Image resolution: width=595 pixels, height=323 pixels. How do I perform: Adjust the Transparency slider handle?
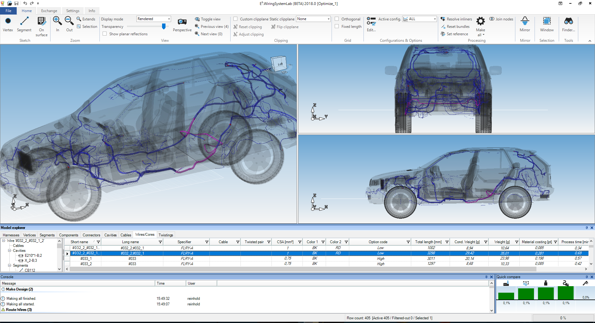(x=164, y=27)
